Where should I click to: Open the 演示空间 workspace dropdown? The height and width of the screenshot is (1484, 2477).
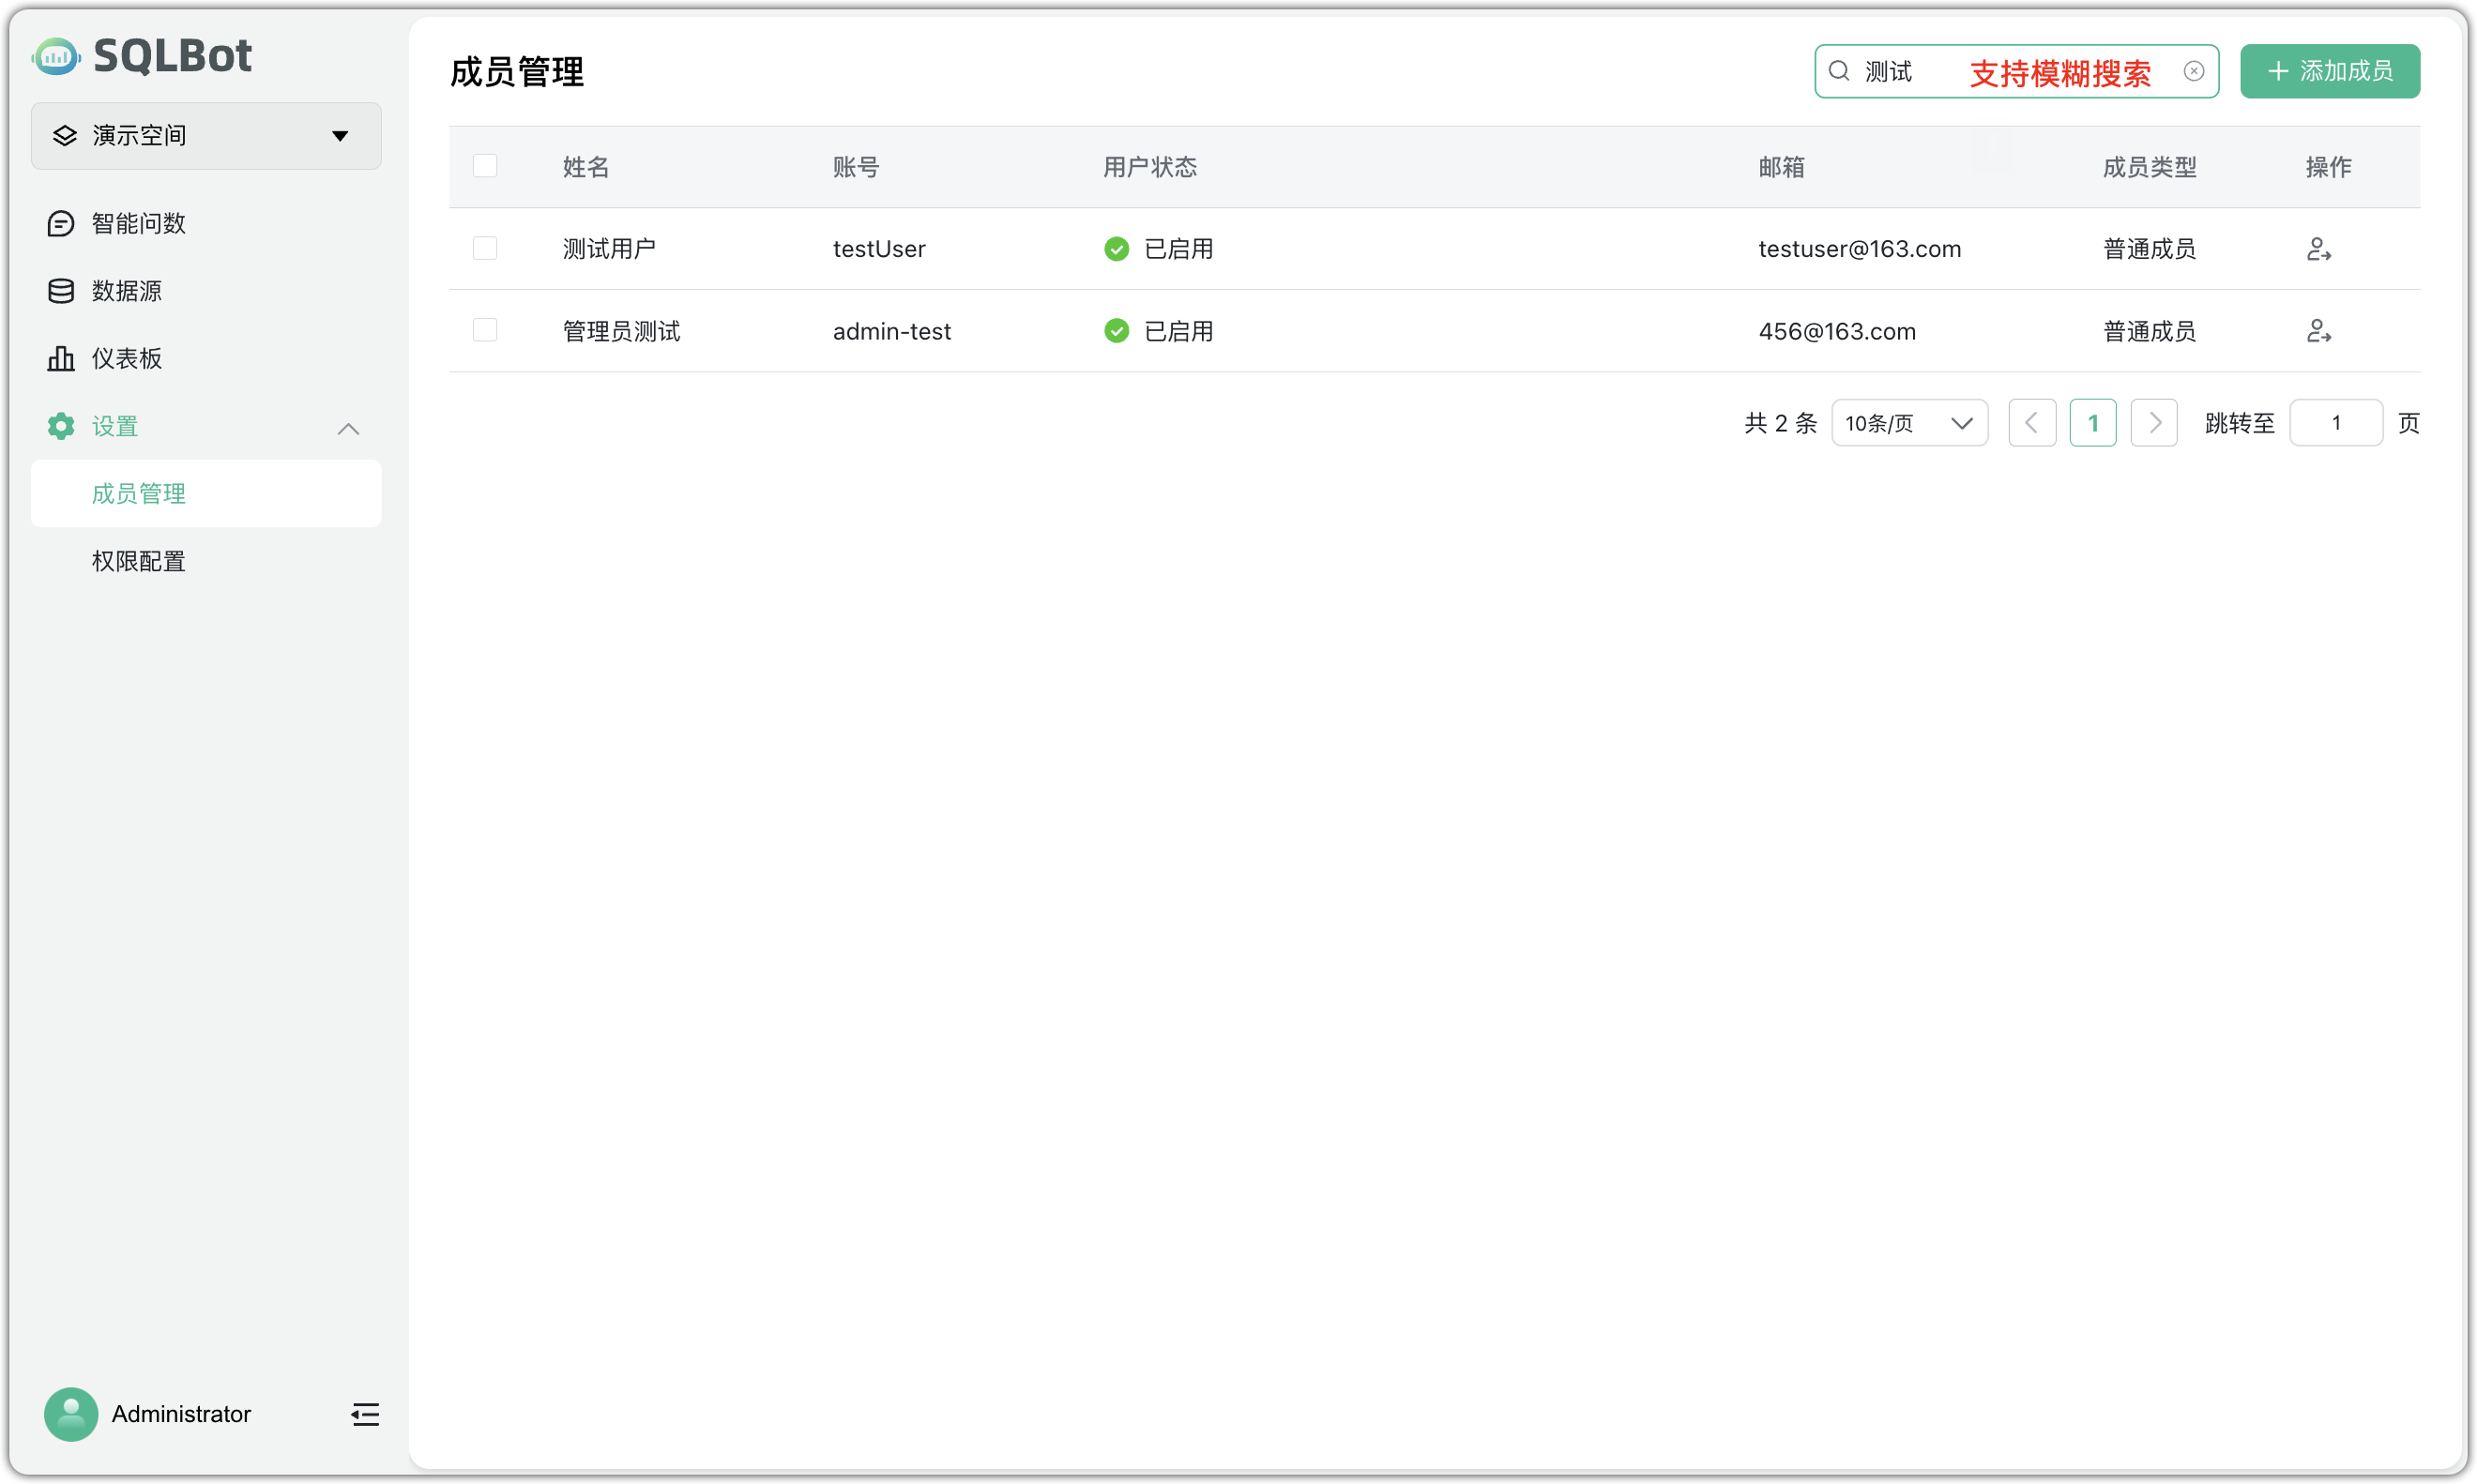pos(339,135)
